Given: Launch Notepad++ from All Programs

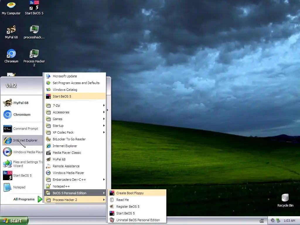Looking at the screenshot, I should pos(75,186).
